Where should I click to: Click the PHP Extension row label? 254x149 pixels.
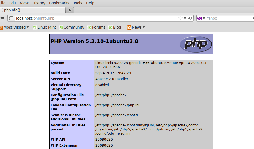[x=64, y=145]
